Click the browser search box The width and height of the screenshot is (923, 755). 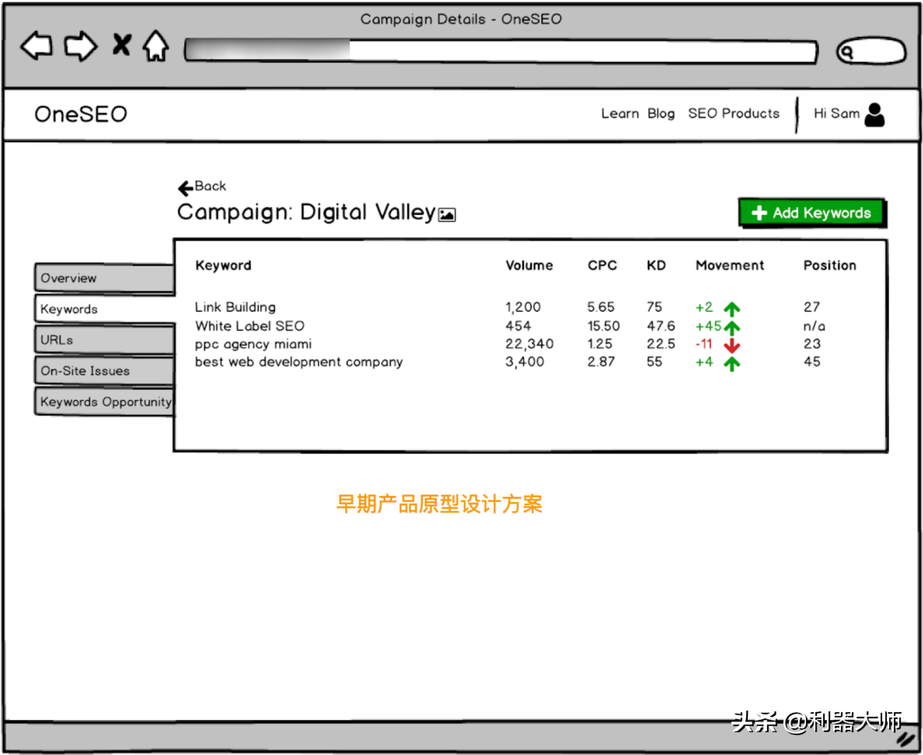pyautogui.click(x=871, y=51)
